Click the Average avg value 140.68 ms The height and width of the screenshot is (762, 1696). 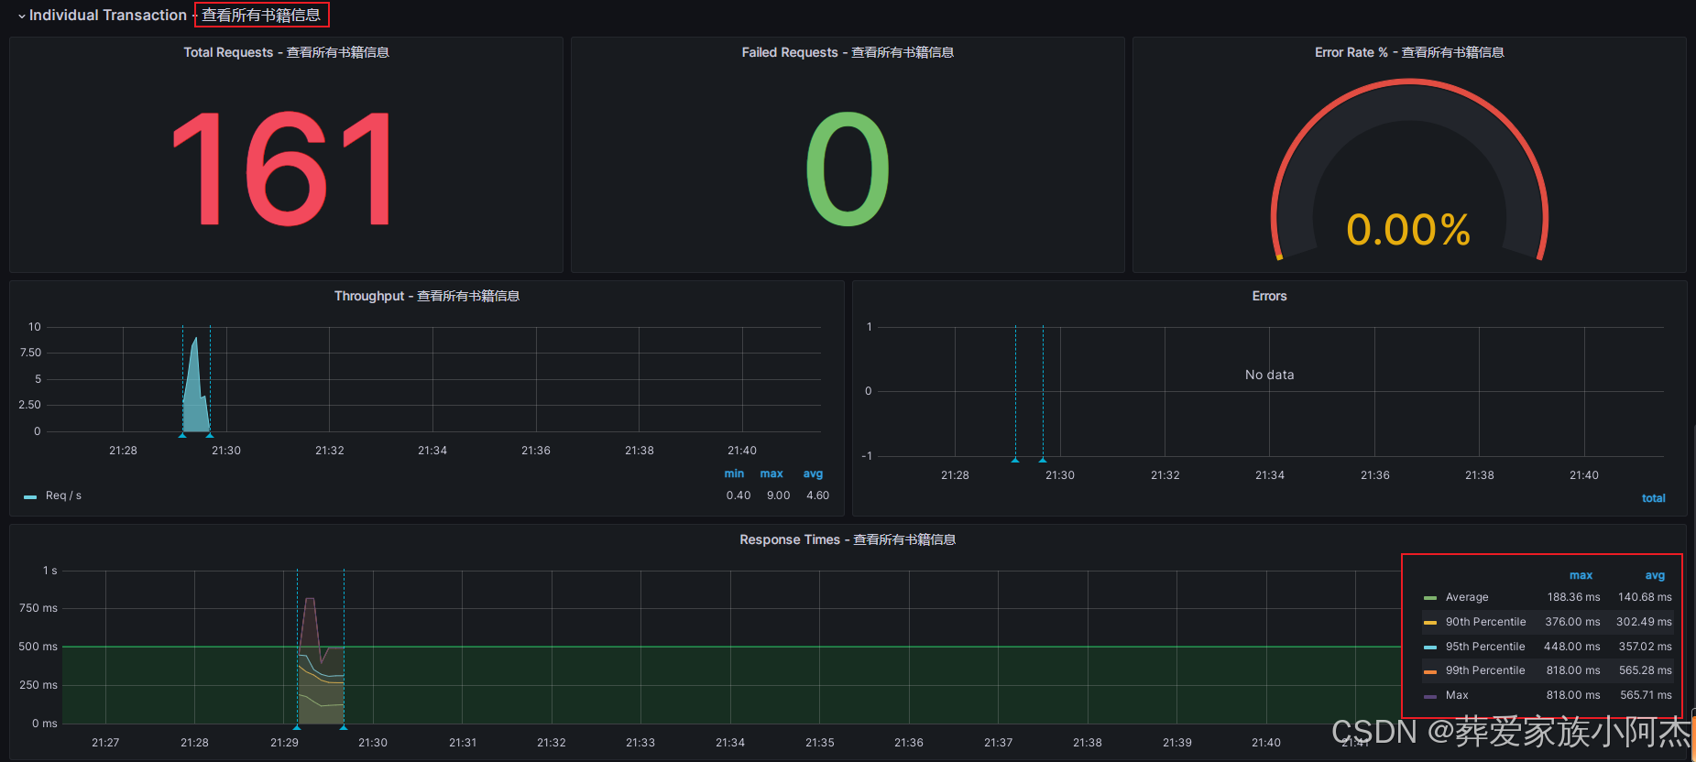(1645, 597)
